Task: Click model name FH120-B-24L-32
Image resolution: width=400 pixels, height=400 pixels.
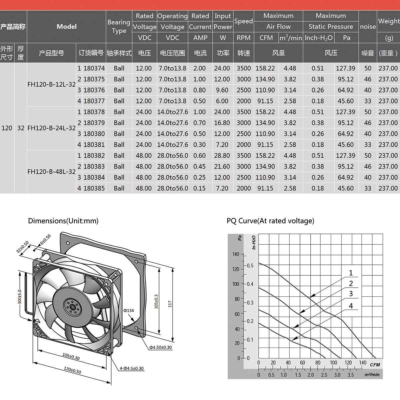Action: coord(51,128)
